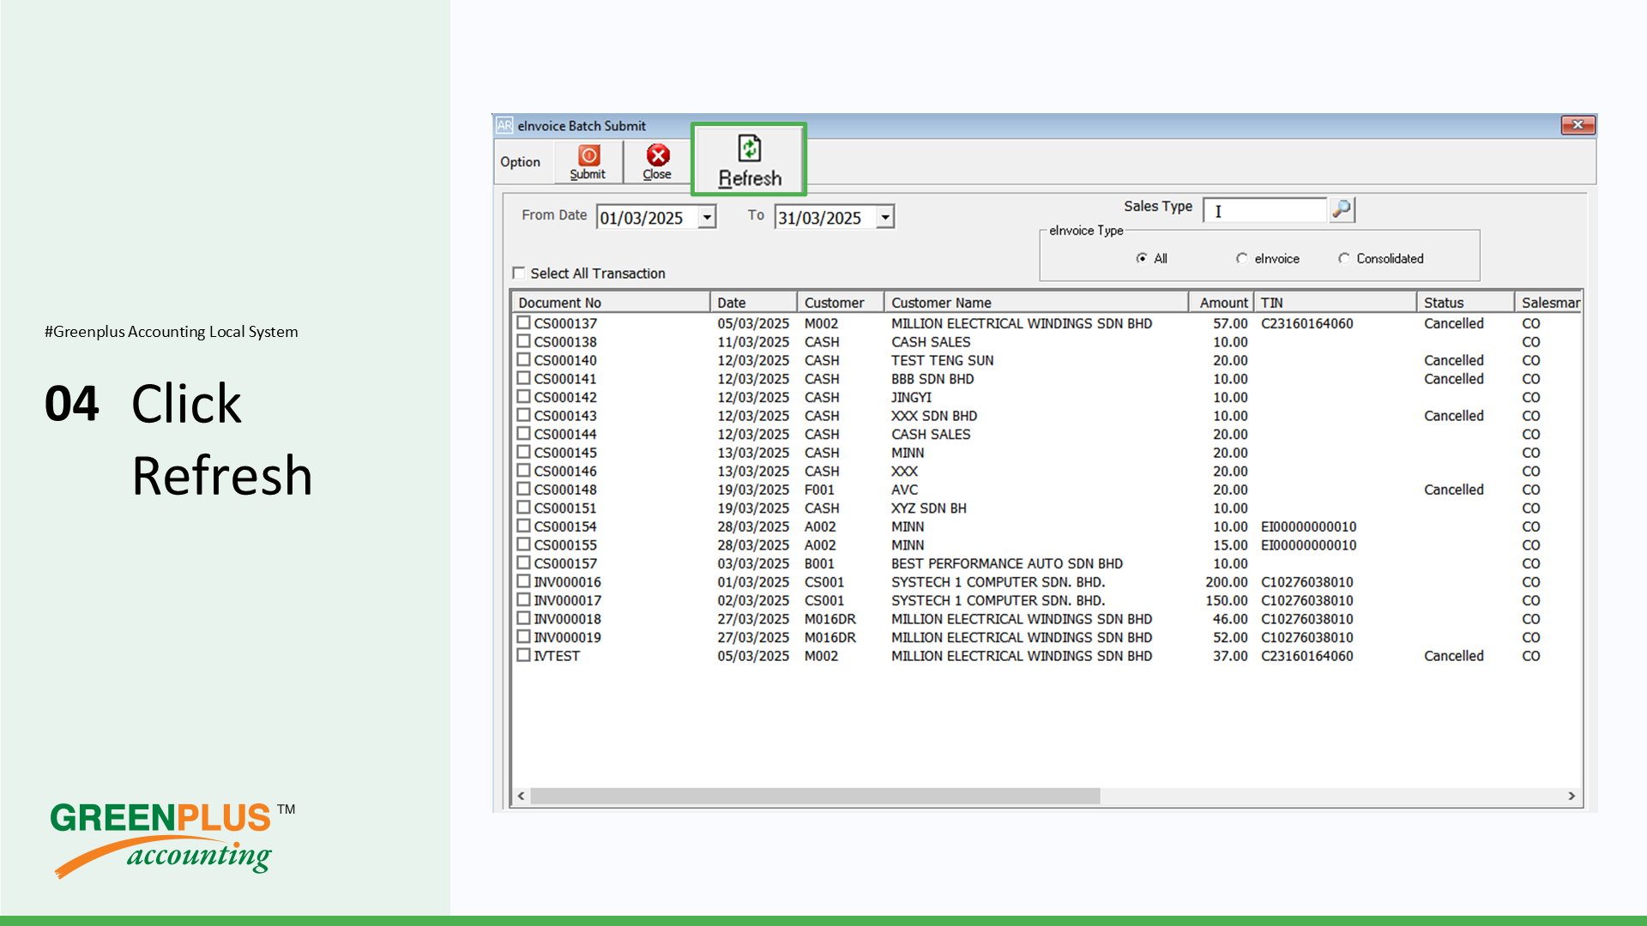Tick checkbox for INV000019
Screen dimensions: 1647x926
point(523,636)
